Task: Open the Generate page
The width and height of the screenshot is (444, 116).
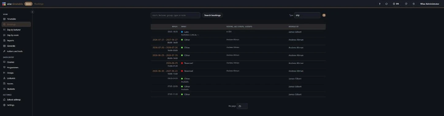Action: pos(16,46)
